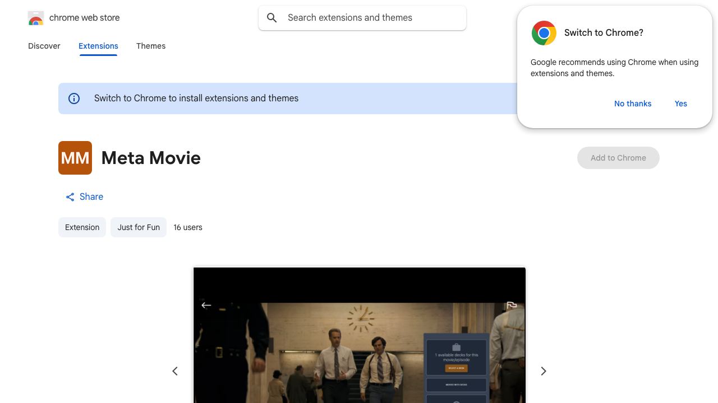The image size is (718, 403).
Task: Open the Just for Fun chip
Action: (x=139, y=227)
